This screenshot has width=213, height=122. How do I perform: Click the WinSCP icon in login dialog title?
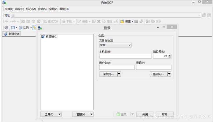coord(40,28)
